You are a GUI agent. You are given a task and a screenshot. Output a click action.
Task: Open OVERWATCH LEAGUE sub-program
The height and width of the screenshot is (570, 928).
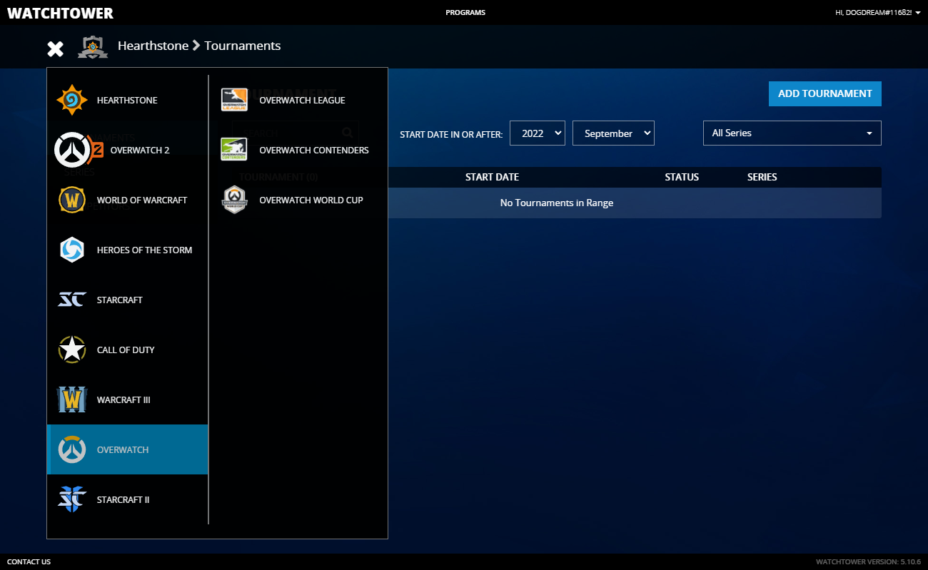coord(302,101)
